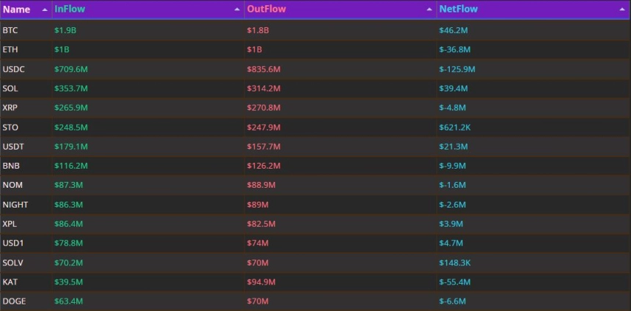Select the ETH row name
Viewport: 631px width, 311px height.
tap(10, 50)
